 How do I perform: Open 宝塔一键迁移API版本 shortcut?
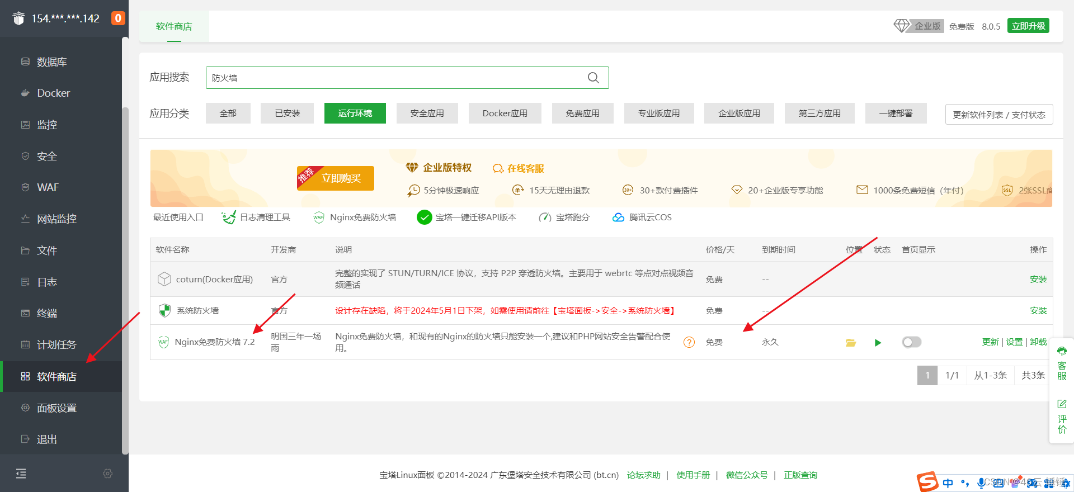(x=467, y=217)
